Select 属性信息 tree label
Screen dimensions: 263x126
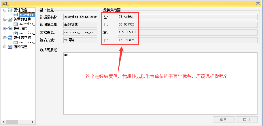(20, 10)
